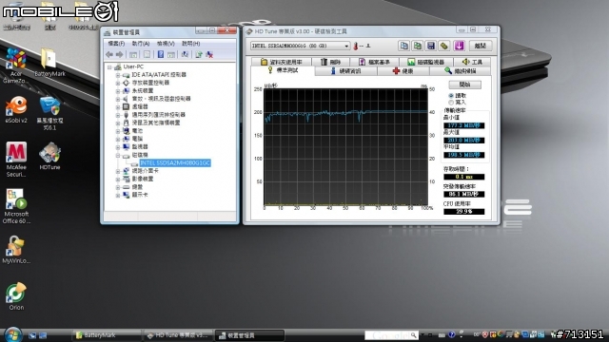Expand the display adapters node at tree bottom
The image size is (609, 342).
click(118, 195)
